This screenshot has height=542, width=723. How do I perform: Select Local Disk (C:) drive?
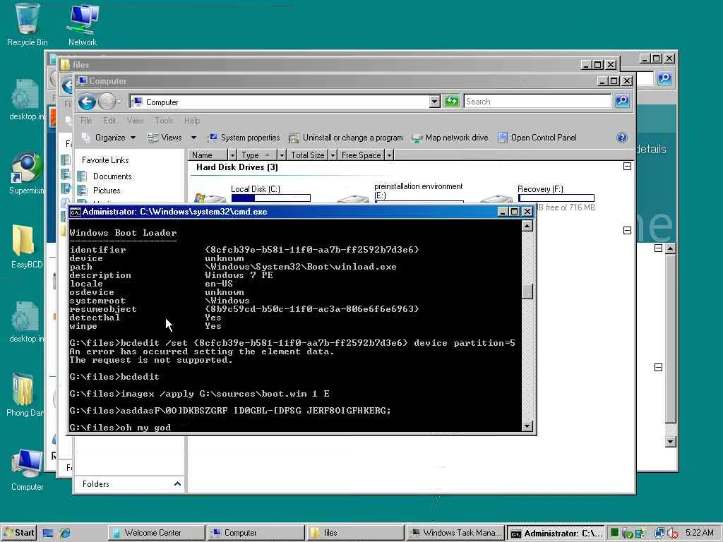click(x=253, y=193)
